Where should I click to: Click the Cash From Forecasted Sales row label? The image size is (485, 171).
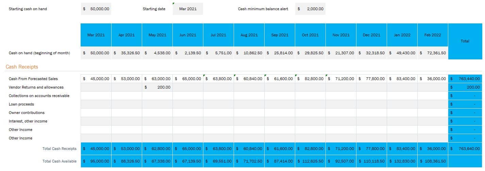pos(33,79)
